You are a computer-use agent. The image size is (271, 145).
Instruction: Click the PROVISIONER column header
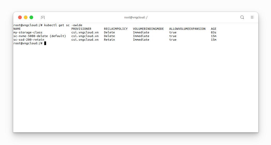point(81,29)
